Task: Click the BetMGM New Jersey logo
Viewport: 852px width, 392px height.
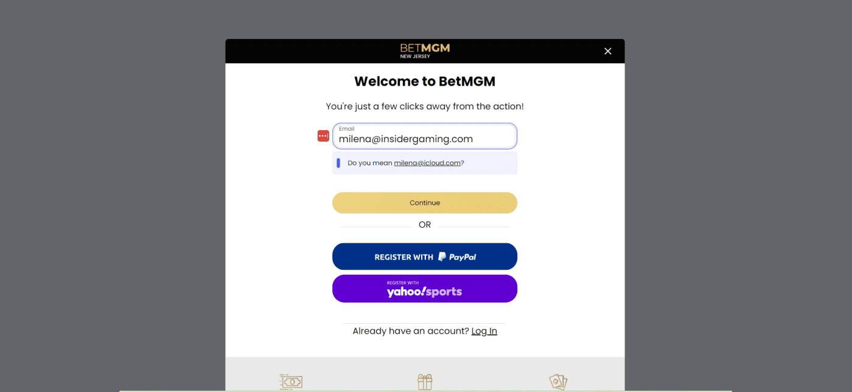Action: point(425,51)
